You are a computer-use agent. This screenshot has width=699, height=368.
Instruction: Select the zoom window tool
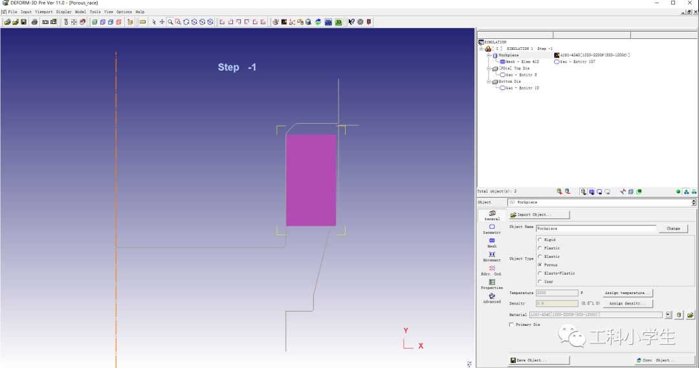pos(179,22)
